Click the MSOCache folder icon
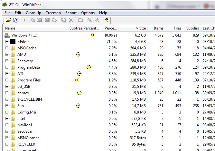215x151 pixels. 13,48
